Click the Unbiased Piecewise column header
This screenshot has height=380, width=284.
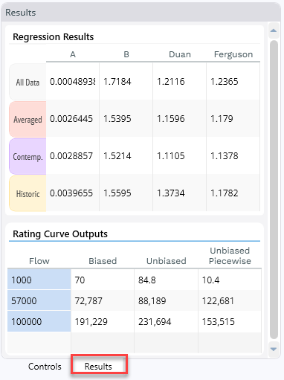tap(230, 256)
